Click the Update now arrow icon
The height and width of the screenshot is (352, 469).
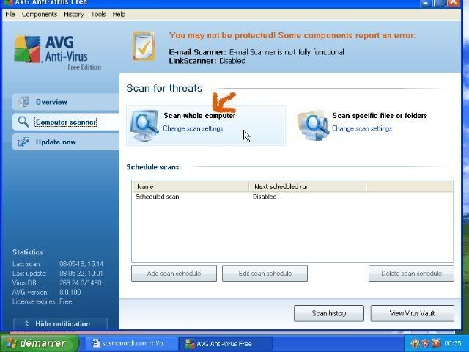click(x=23, y=142)
